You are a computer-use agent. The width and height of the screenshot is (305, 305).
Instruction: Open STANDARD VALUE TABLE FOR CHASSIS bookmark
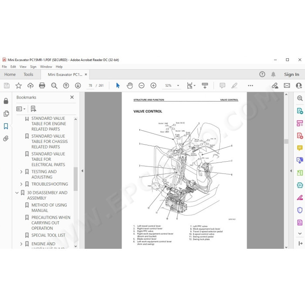50,142
